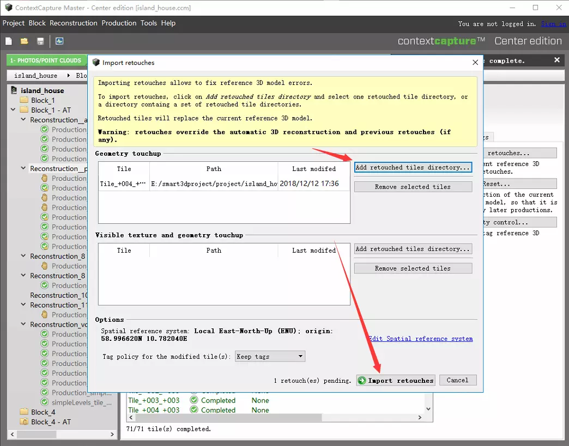Viewport: 569px width, 446px height.
Task: Select the Tile_+004_+003 row in tile list
Action: 276,410
